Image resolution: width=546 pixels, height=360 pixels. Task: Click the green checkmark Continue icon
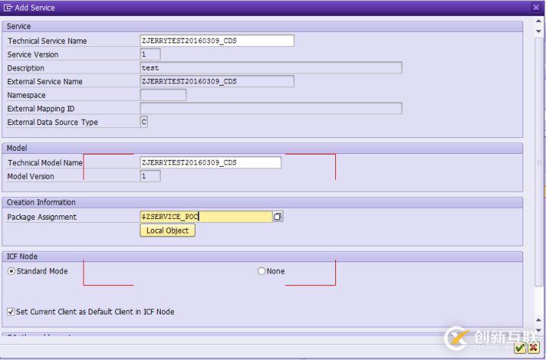(x=519, y=348)
